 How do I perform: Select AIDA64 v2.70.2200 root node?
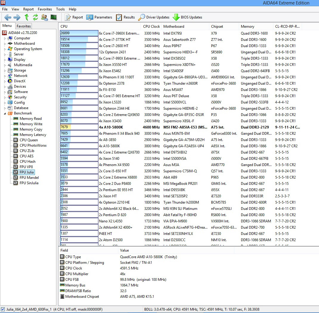20,33
